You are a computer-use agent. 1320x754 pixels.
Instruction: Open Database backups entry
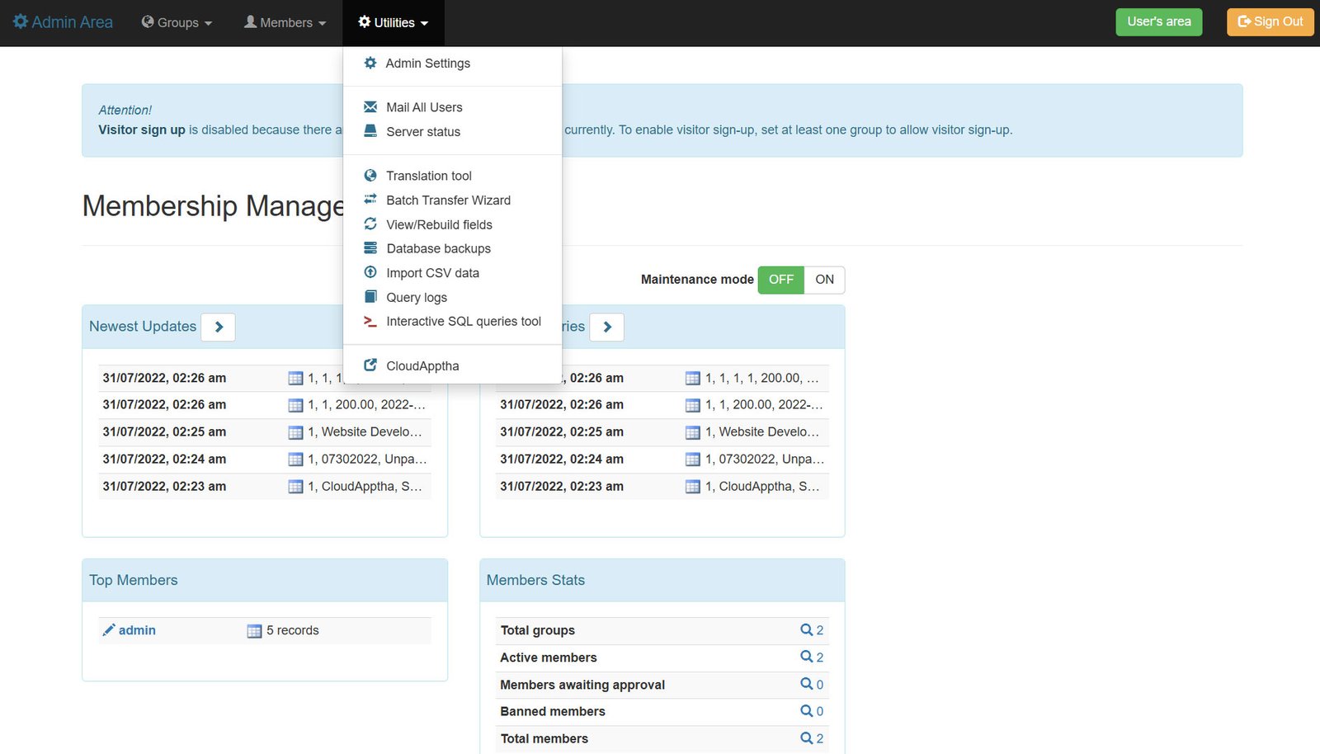452,248
